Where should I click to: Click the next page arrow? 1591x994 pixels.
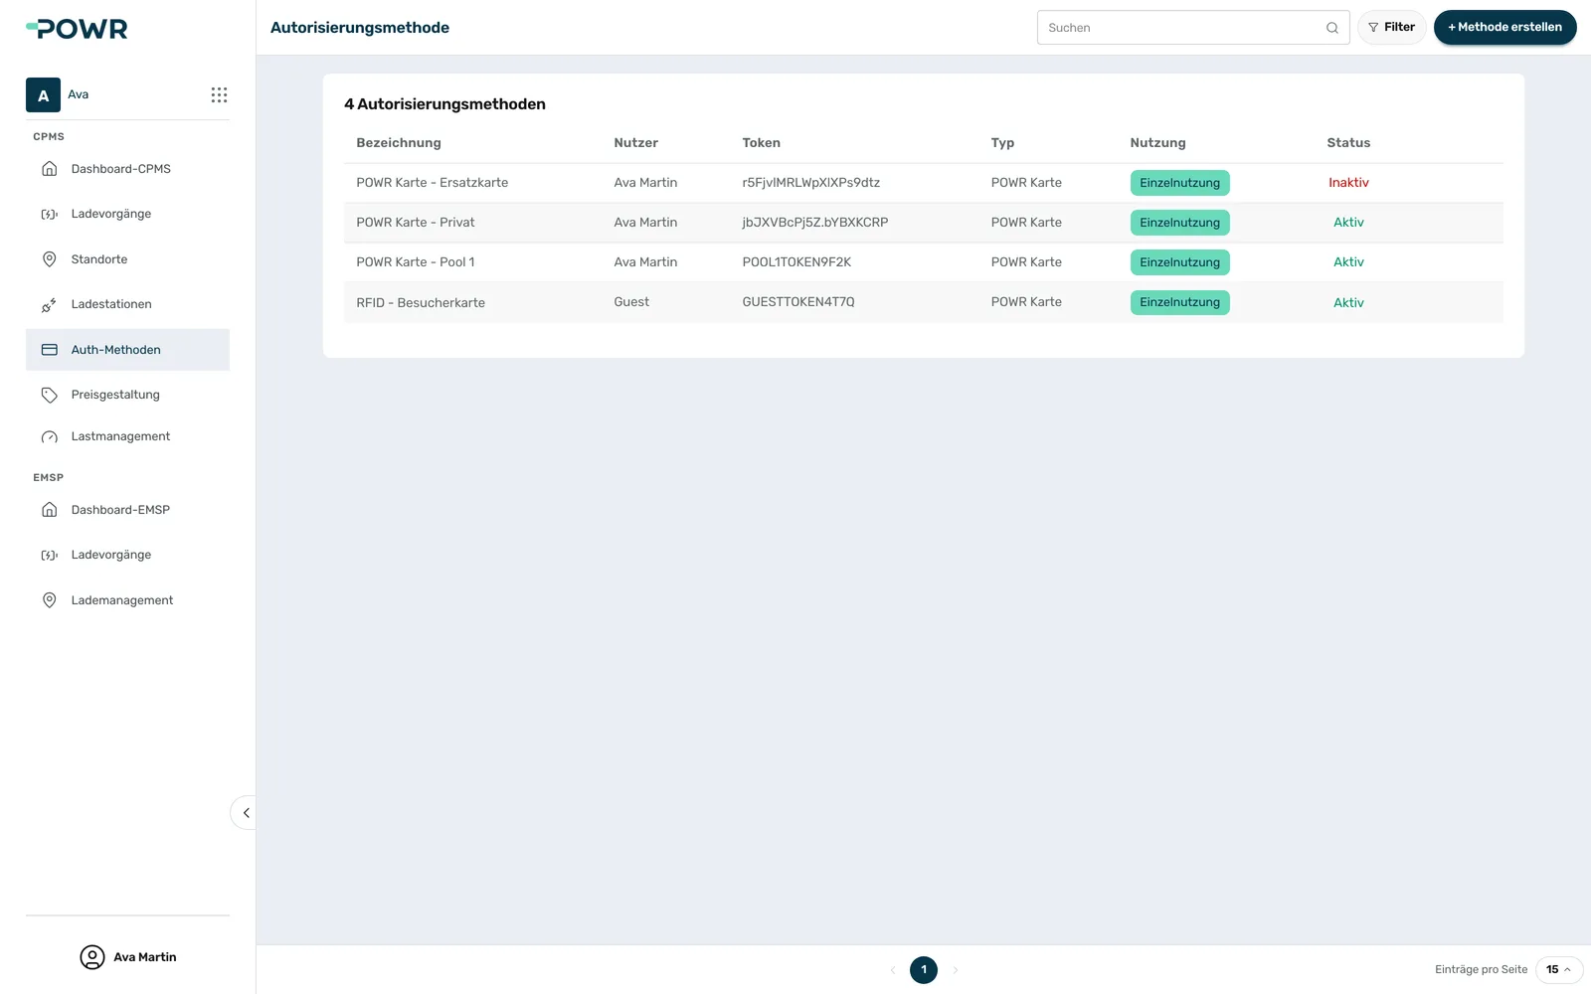[x=956, y=970]
